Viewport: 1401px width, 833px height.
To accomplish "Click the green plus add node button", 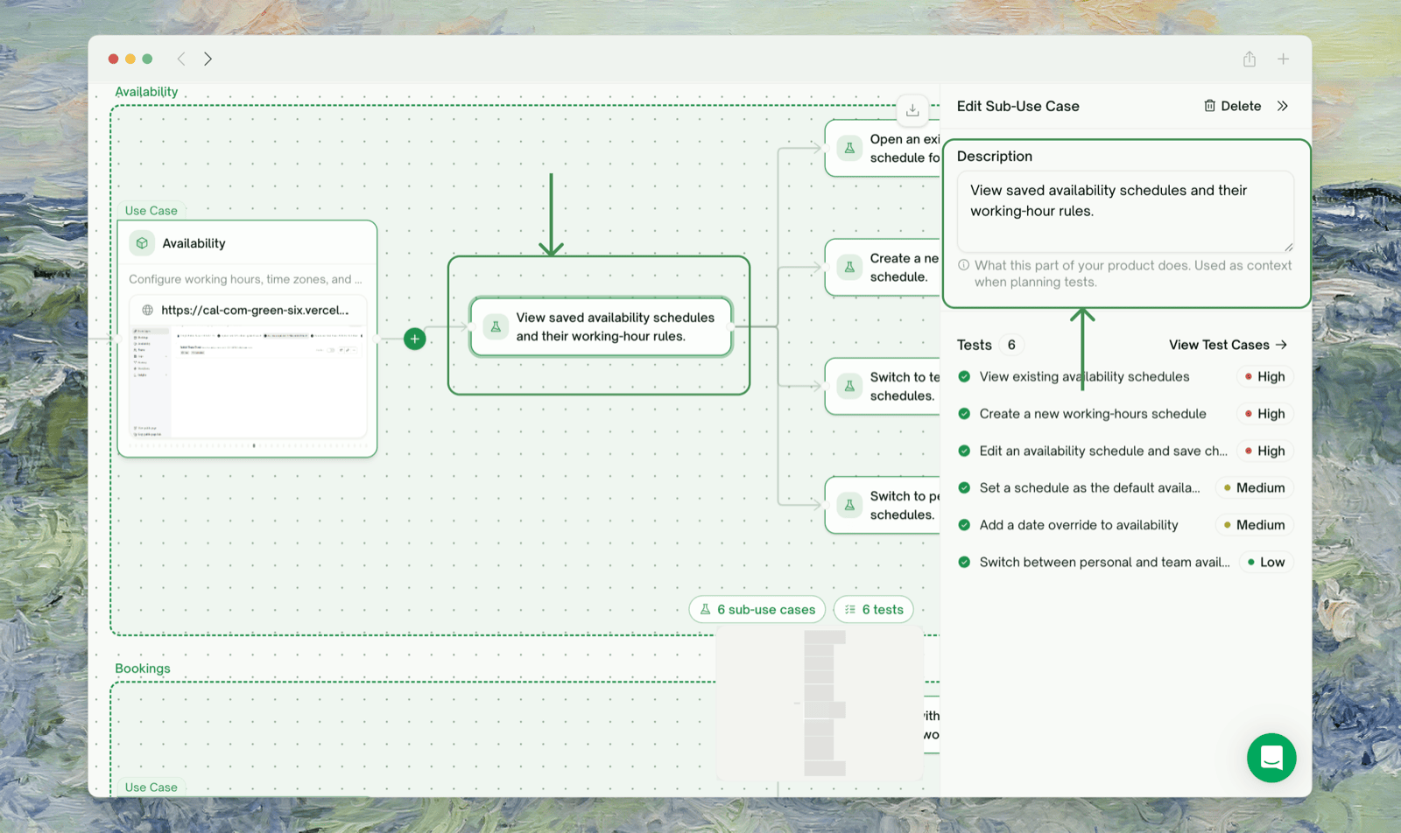I will tap(415, 339).
